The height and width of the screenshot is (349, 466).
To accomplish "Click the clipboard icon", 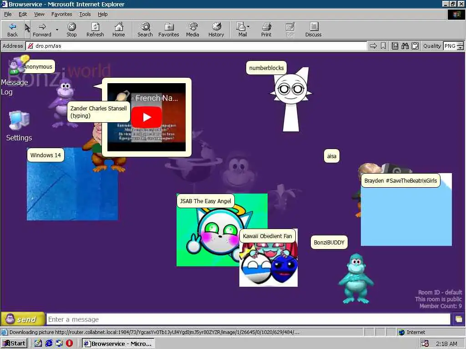I will (x=415, y=46).
